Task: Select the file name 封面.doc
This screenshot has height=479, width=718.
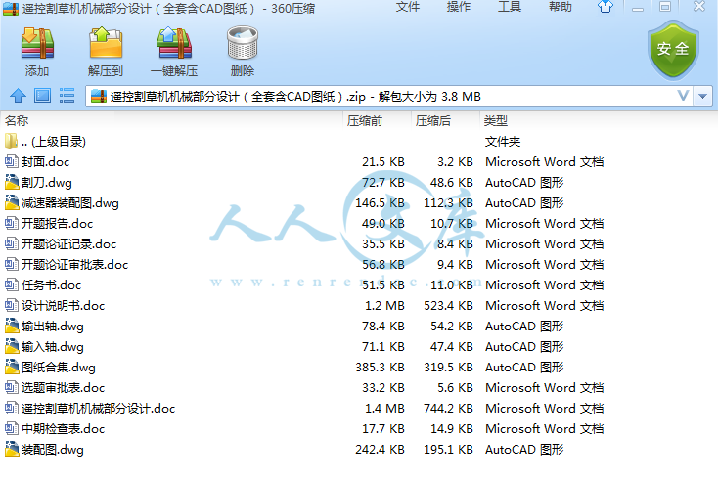Action: (45, 162)
